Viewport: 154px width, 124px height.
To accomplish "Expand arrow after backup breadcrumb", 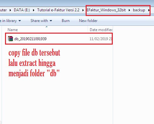I will [x=149, y=10].
